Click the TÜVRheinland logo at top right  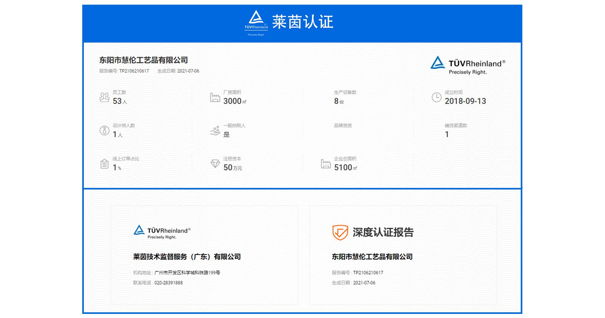coord(468,65)
